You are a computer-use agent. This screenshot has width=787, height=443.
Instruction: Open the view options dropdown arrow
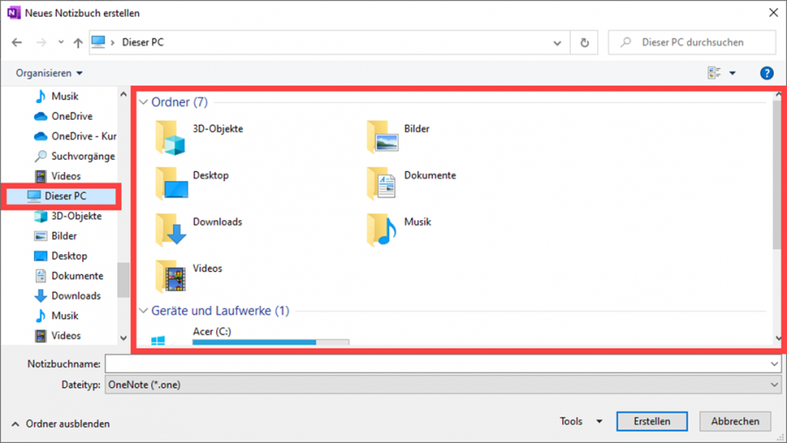pyautogui.click(x=732, y=73)
